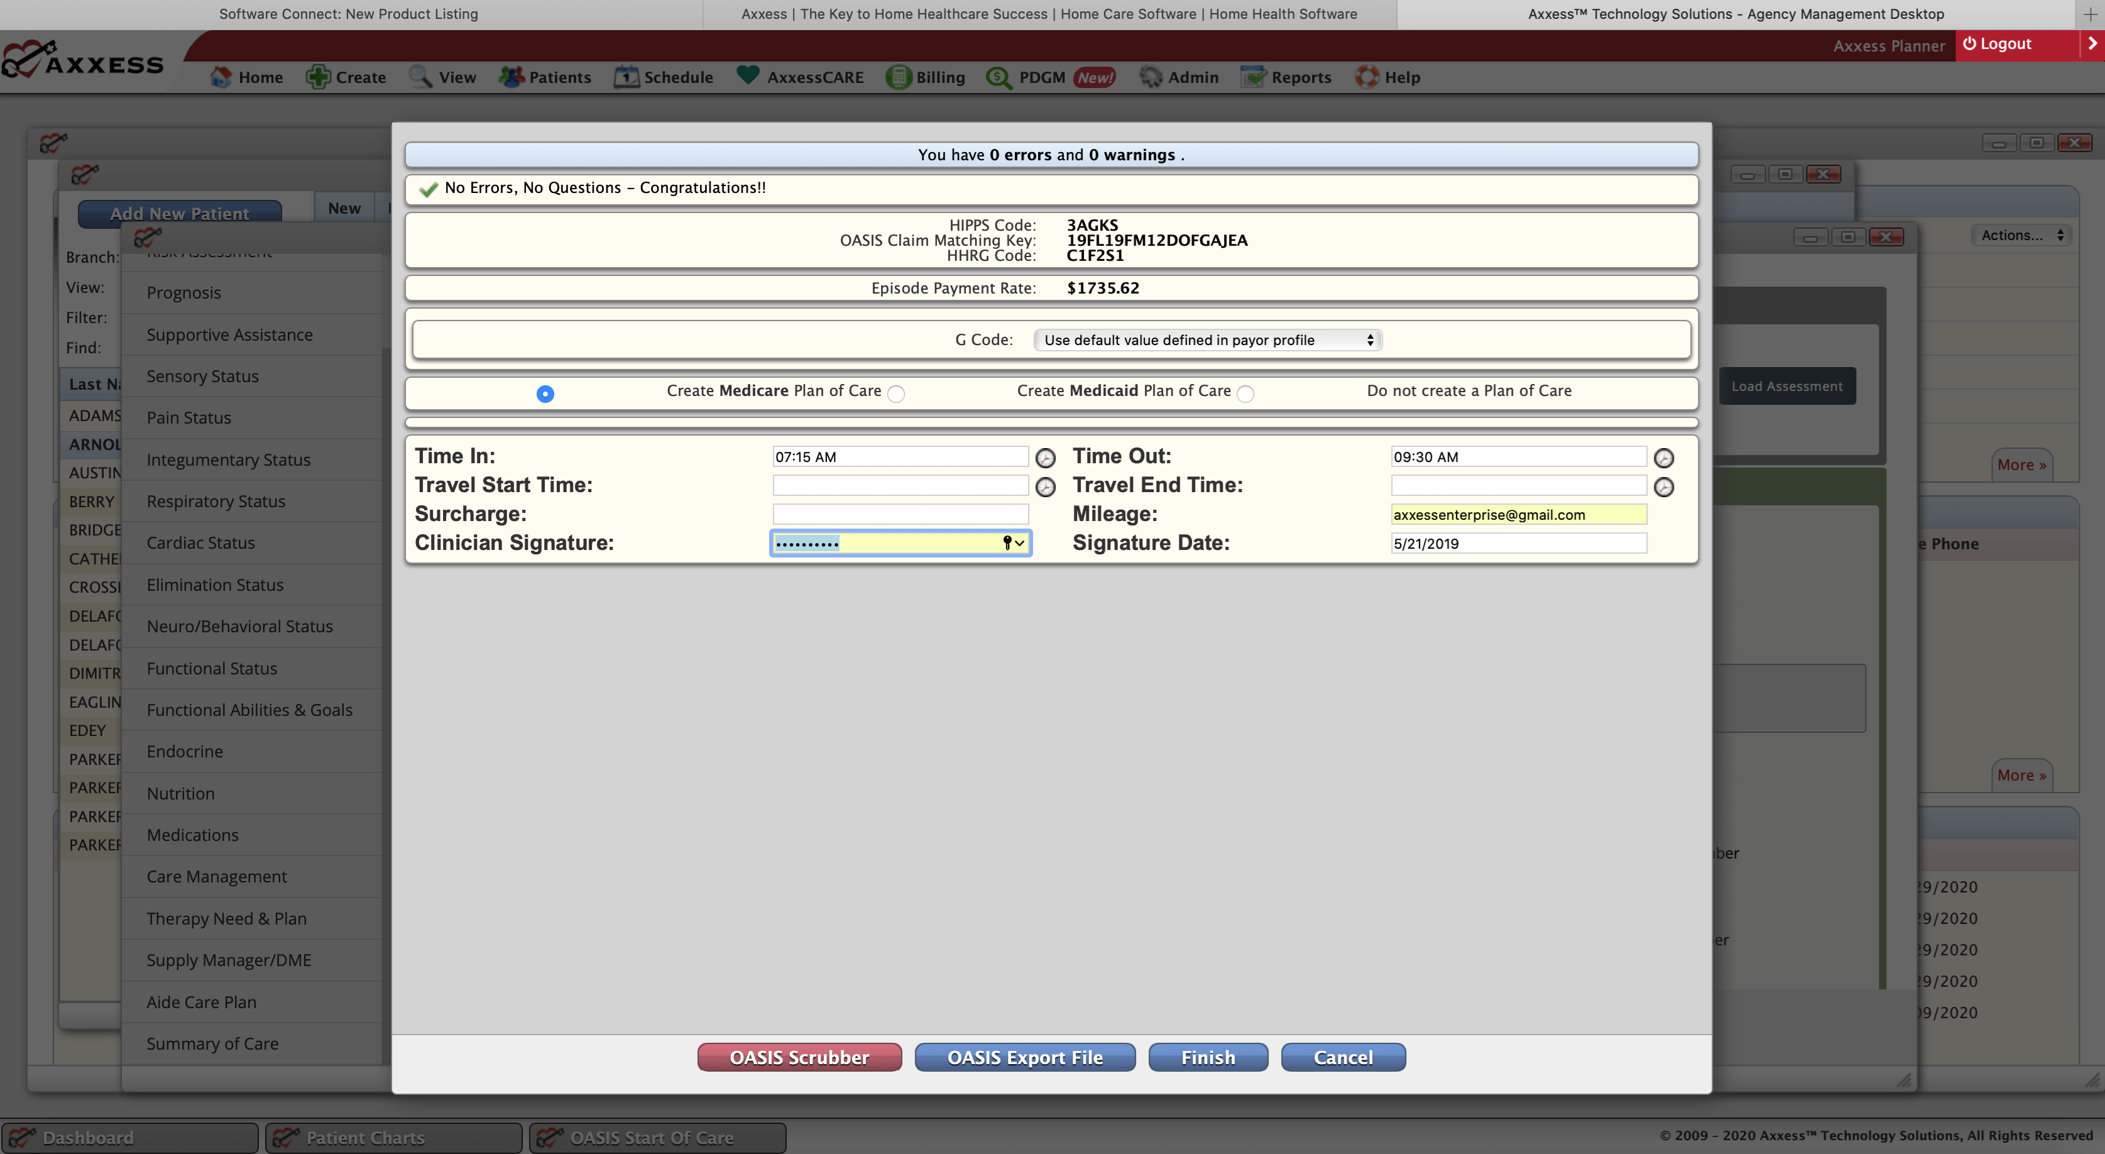Image resolution: width=2105 pixels, height=1154 pixels.
Task: Click the Time In clock picker icon
Action: [x=1045, y=458]
